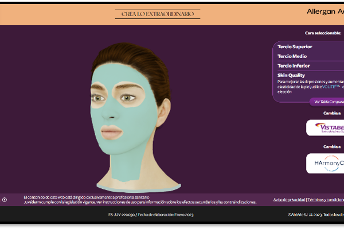Image resolution: width=344 pixels, height=229 pixels.
Task: Open the Términos y condiciones link
Action: click(326, 200)
